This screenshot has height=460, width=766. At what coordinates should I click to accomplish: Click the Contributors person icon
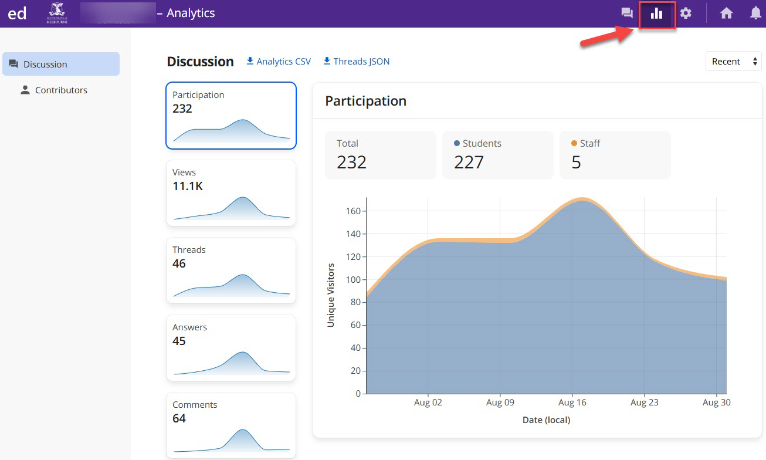[x=25, y=90]
